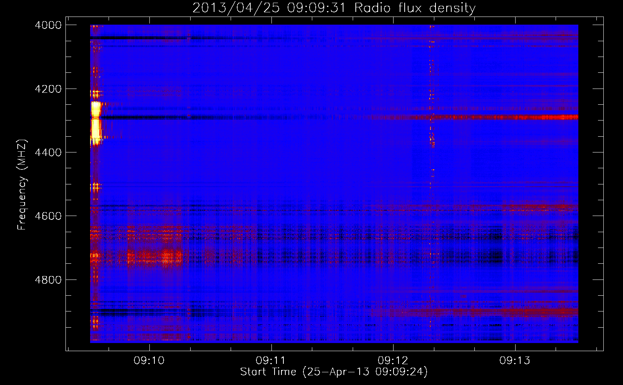The width and height of the screenshot is (623, 385).
Task: Select the 4800 frequency axis label
Action: point(48,280)
